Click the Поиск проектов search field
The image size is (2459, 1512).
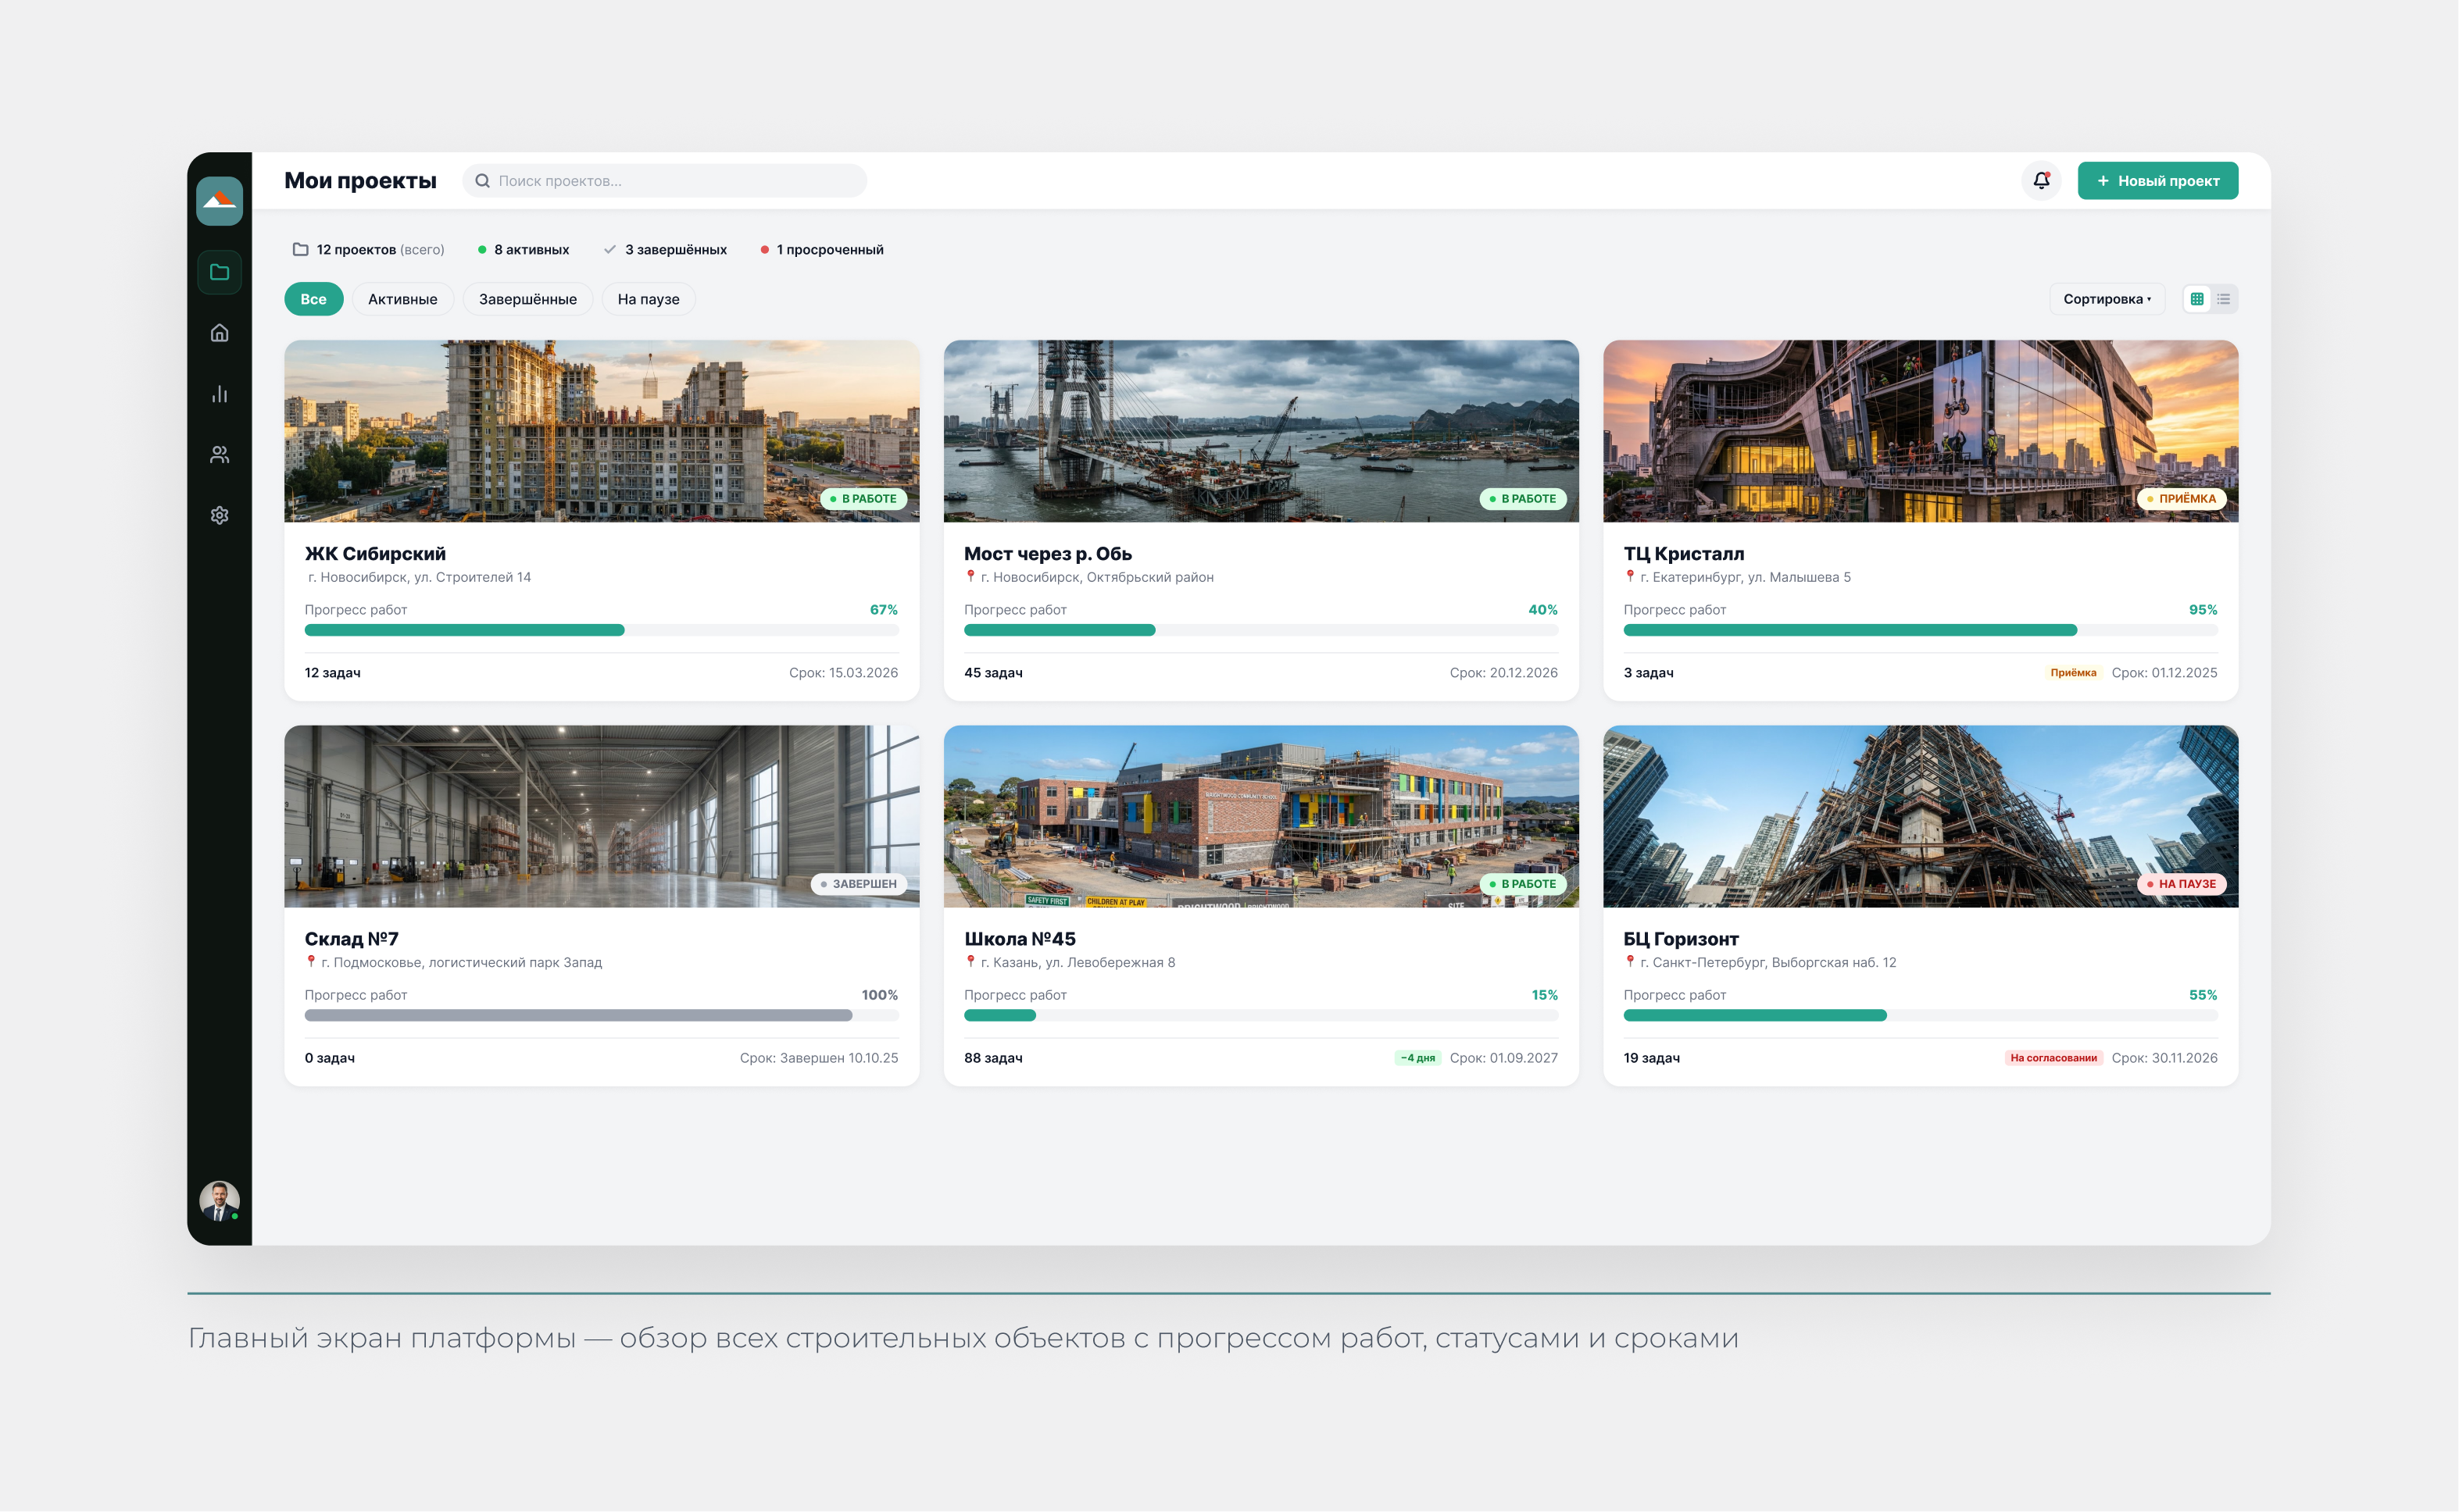664,181
